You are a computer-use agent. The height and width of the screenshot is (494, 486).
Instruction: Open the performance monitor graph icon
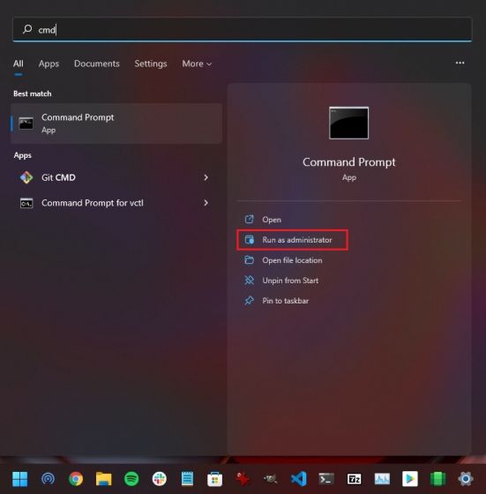pos(382,479)
